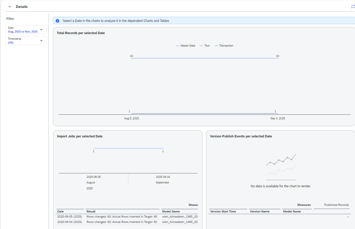355x229 pixels.
Task: Toggle Master Data legend entry
Action: pyautogui.click(x=185, y=46)
